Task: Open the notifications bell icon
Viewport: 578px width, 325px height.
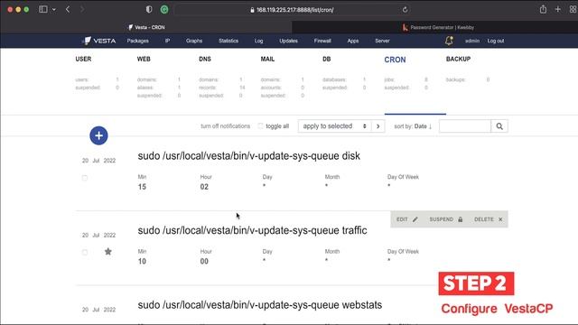Action: [449, 41]
